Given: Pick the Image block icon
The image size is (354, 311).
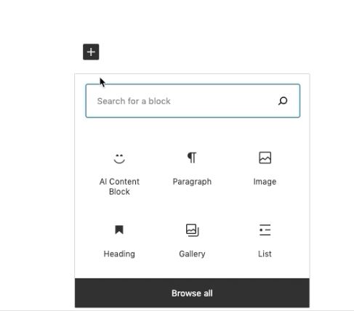Looking at the screenshot, I should [265, 158].
